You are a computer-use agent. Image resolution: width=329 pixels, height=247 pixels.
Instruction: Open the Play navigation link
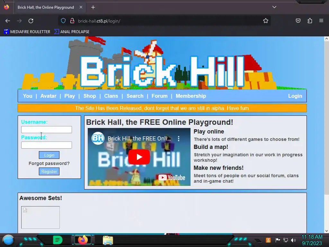point(69,96)
